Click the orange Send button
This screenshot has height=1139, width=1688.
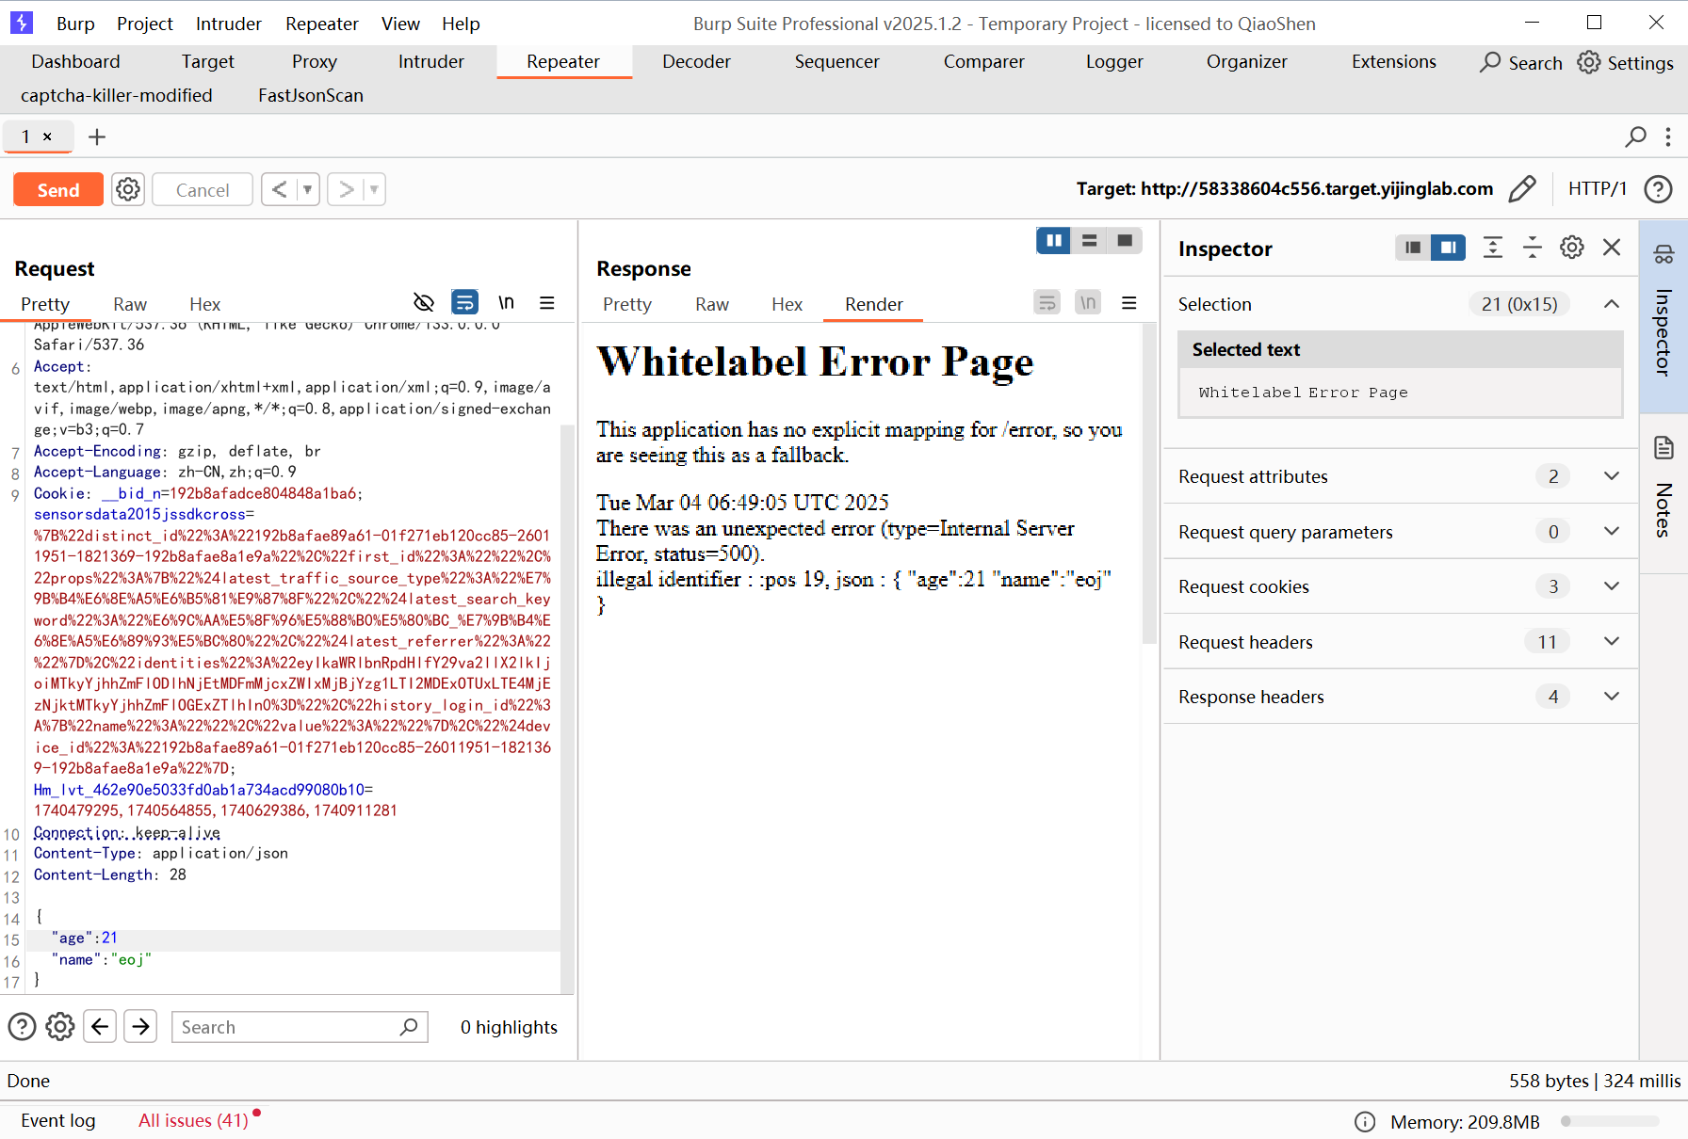click(58, 189)
